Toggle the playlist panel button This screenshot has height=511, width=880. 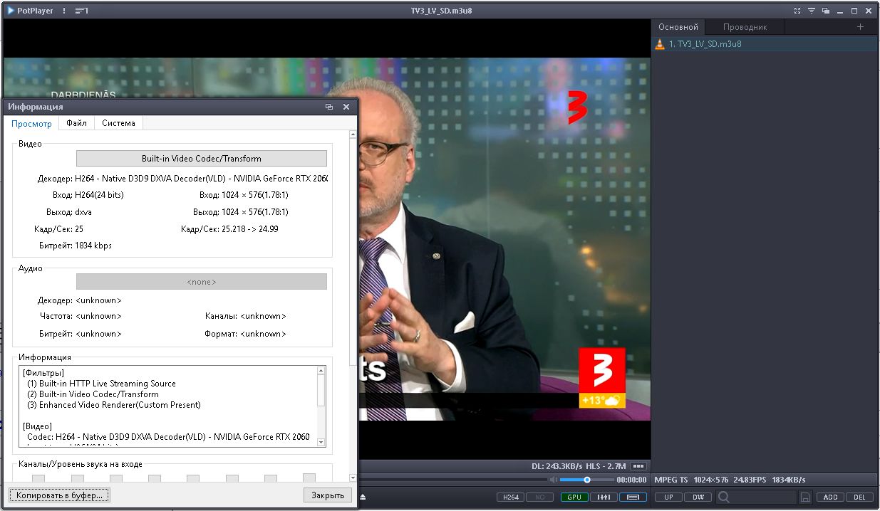633,497
